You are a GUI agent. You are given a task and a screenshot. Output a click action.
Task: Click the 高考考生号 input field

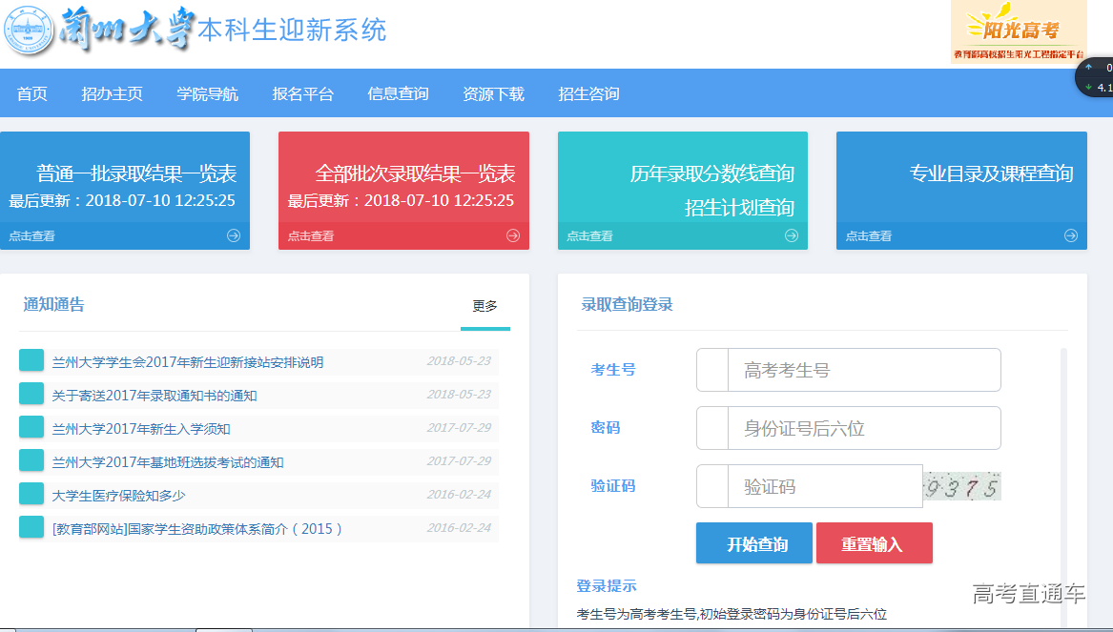point(863,370)
